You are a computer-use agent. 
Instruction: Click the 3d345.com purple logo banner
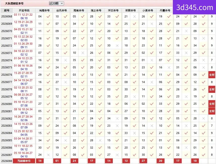coord(194,7)
